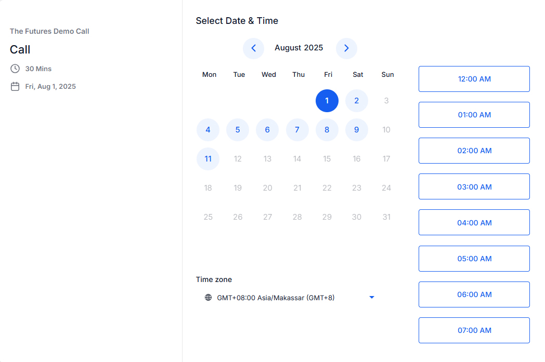This screenshot has height=362, width=545.
Task: Pick the 04:00 AM time slot
Action: pos(474,223)
